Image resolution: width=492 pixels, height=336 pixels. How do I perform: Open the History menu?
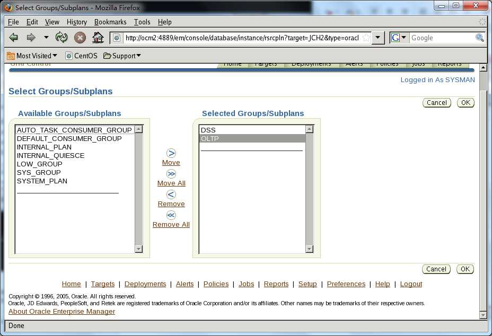pos(76,22)
